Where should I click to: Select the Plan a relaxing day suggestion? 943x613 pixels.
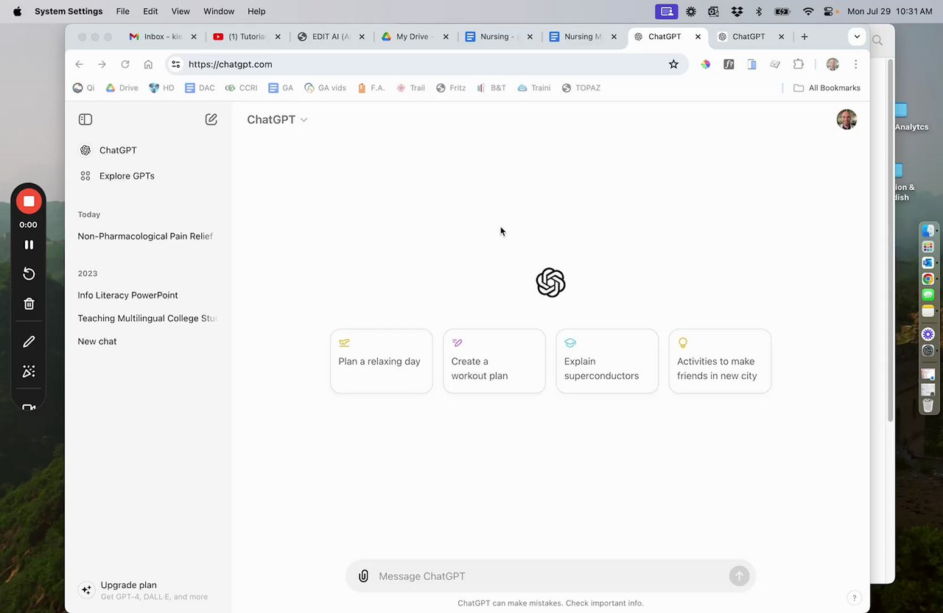pos(382,361)
